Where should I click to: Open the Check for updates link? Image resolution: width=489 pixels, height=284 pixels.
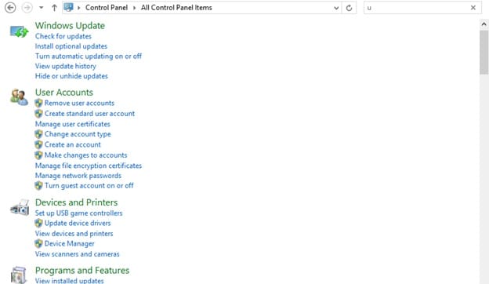(x=63, y=36)
